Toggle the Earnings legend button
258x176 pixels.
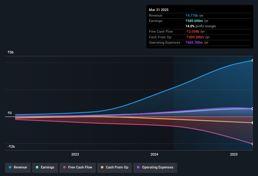tap(45, 168)
